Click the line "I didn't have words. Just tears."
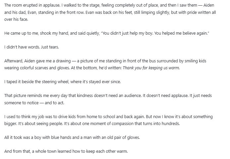Viewport: 230px width, 159px height. point(32,47)
